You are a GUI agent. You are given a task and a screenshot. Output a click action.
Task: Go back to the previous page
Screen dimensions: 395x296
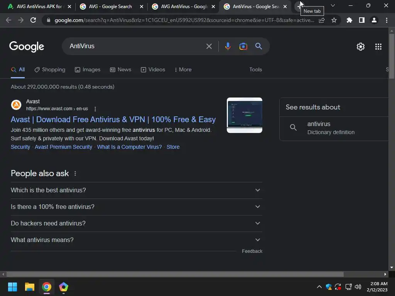(x=8, y=20)
